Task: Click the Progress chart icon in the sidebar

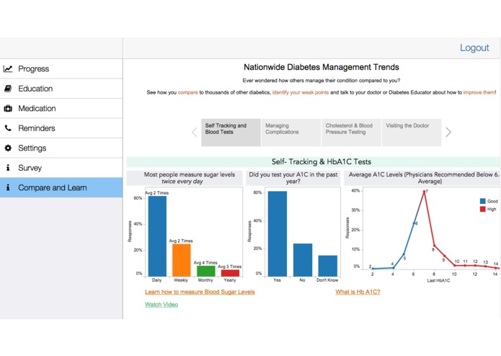Action: [x=8, y=68]
